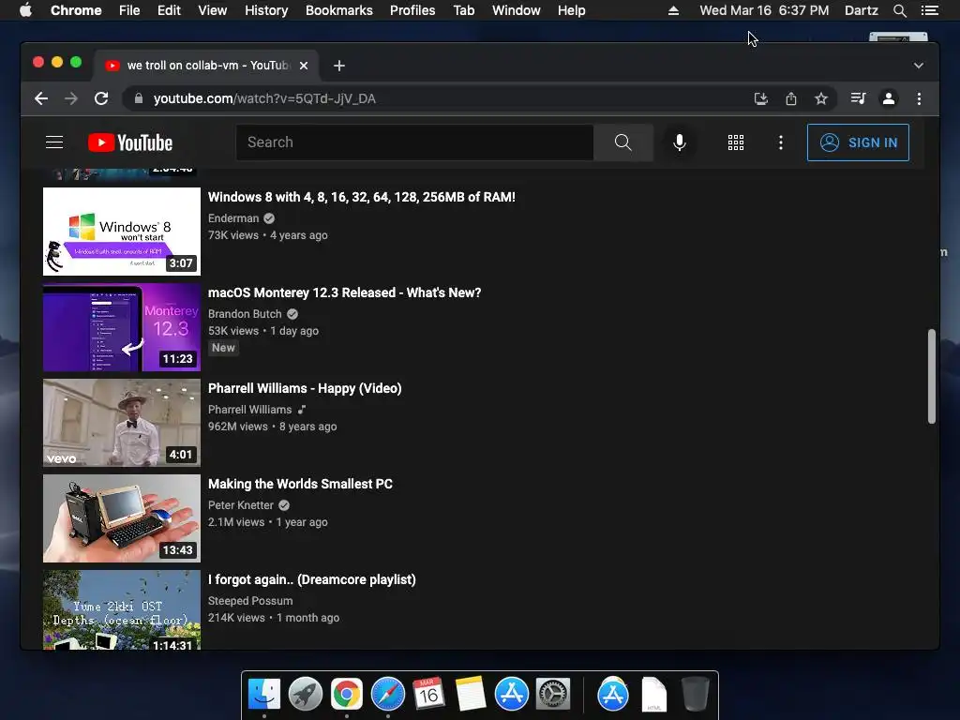Open Notes from the Dock
The image size is (960, 720).
pyautogui.click(x=471, y=695)
